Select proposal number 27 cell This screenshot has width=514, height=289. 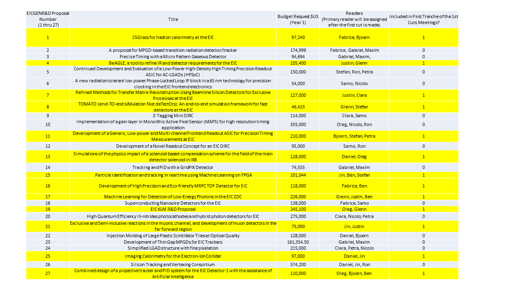coord(48,273)
